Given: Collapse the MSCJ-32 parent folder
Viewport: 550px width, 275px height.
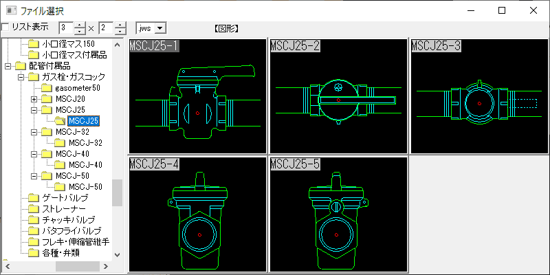Looking at the screenshot, I should click(34, 132).
